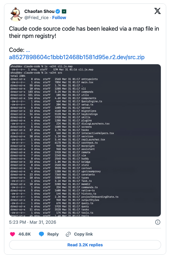Viewport: 171px width, 256px height.
Task: Open Chaofan Shou's duck profile picture
Action: (x=16, y=14)
